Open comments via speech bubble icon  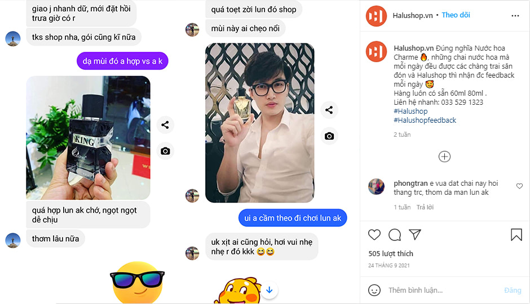tap(395, 235)
